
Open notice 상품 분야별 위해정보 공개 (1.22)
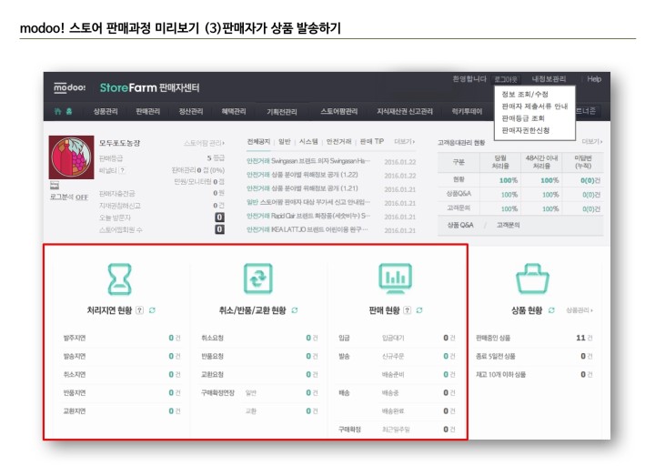[302, 175]
